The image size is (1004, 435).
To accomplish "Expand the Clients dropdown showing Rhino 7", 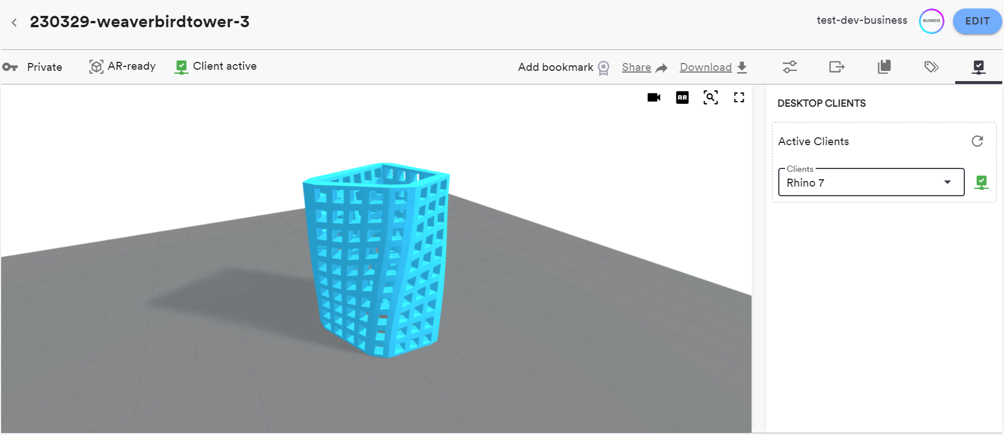I will click(862, 183).
